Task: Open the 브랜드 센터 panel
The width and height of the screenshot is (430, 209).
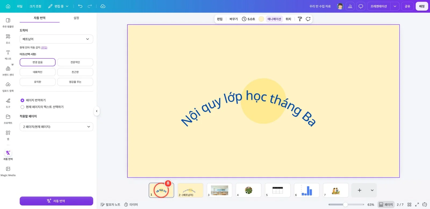Action: point(8,71)
